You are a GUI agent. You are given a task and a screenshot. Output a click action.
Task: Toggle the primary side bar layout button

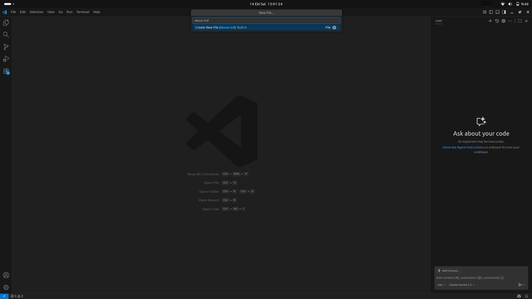pyautogui.click(x=491, y=12)
